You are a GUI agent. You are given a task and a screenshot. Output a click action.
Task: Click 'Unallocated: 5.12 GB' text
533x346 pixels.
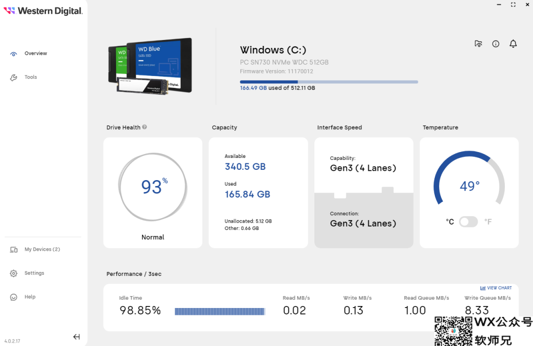click(x=248, y=221)
